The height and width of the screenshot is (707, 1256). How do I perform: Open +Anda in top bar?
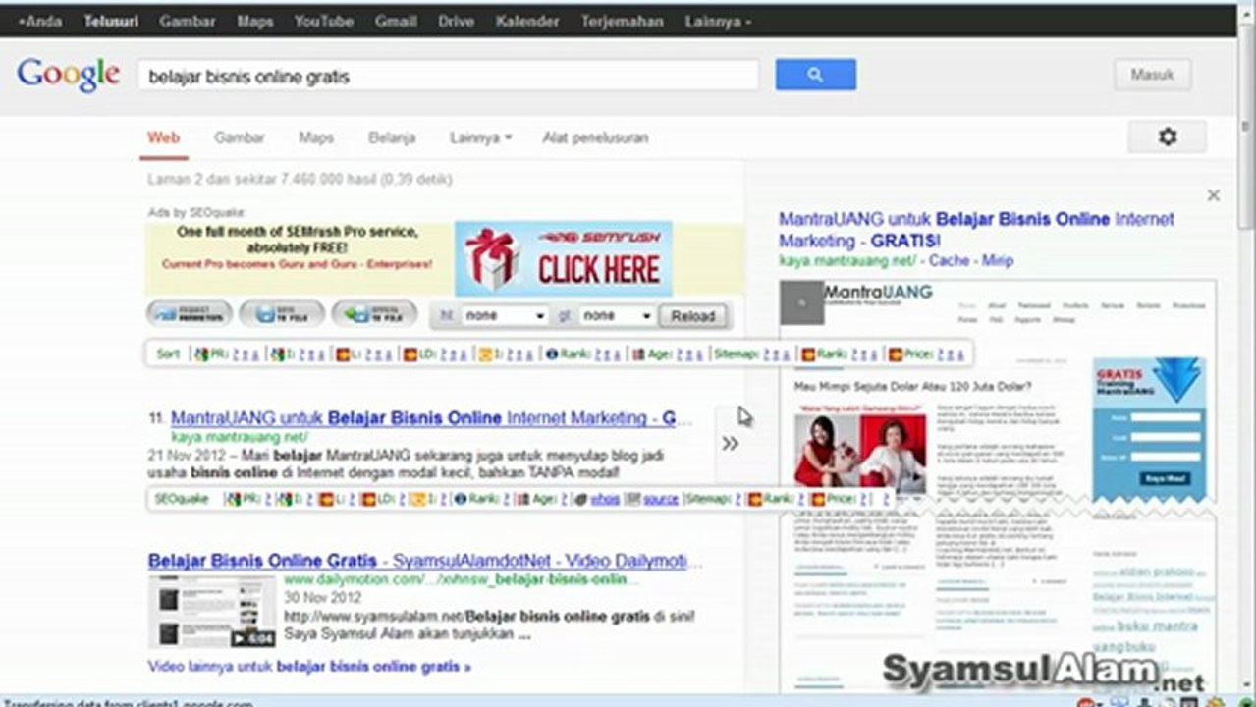pos(40,21)
